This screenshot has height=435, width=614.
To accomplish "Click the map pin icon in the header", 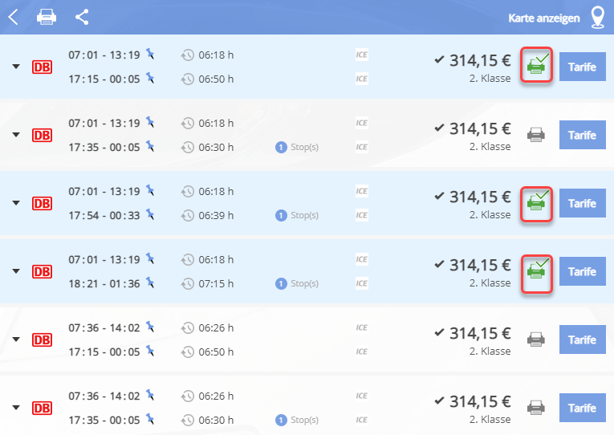I will coord(598,18).
